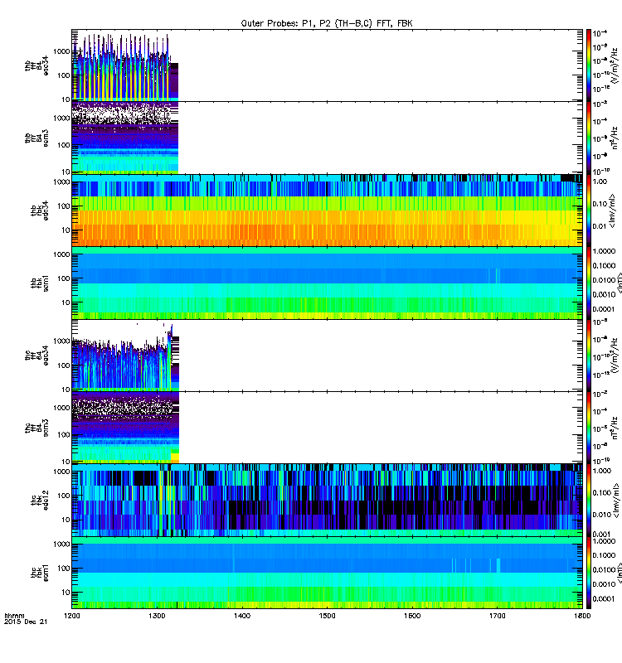
Task: Click inside the thc fbk edc12 spectrogram panel
Action: [x=327, y=501]
